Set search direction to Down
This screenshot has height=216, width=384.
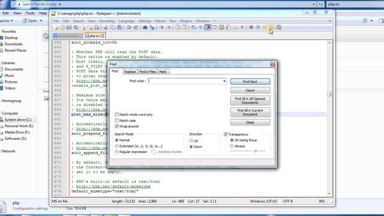click(191, 146)
